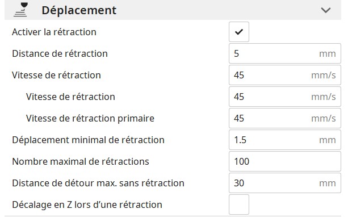Click the Déplacement travel category icon
The image size is (348, 217).
coord(20,10)
